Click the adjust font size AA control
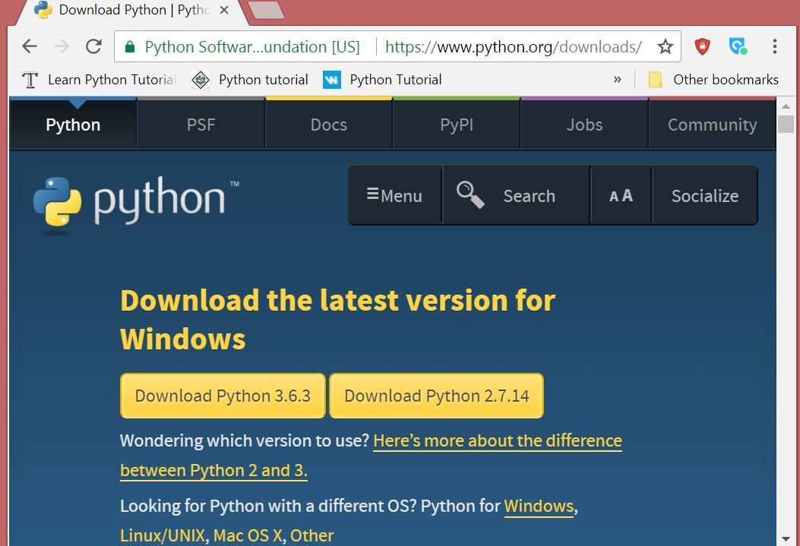The image size is (800, 546). (x=620, y=195)
